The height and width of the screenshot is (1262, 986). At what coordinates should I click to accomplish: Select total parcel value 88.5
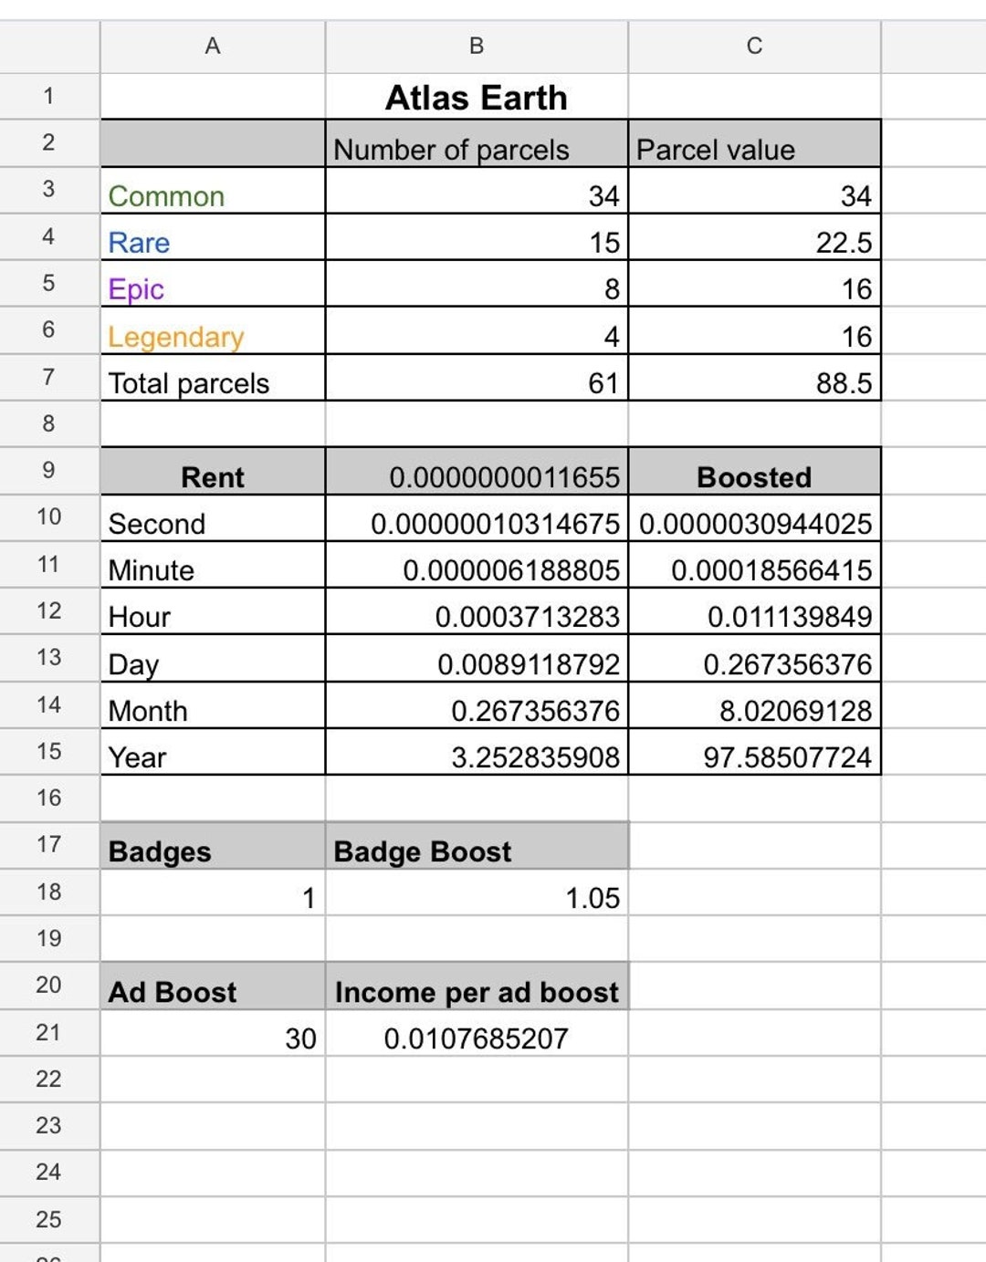click(x=754, y=378)
